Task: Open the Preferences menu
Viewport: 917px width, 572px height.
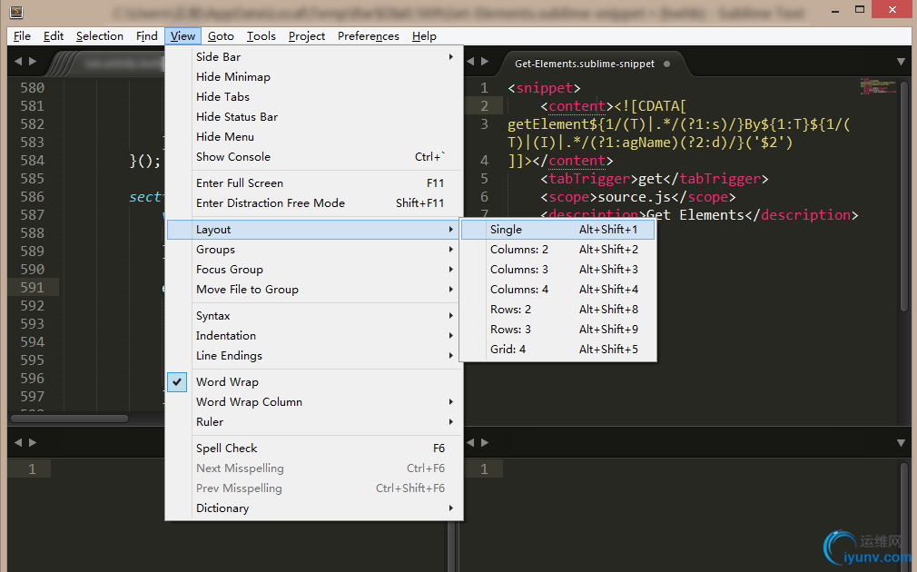Action: [368, 36]
